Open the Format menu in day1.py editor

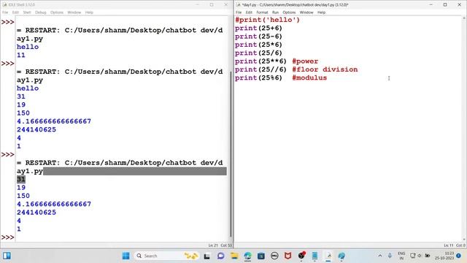[x=262, y=12]
